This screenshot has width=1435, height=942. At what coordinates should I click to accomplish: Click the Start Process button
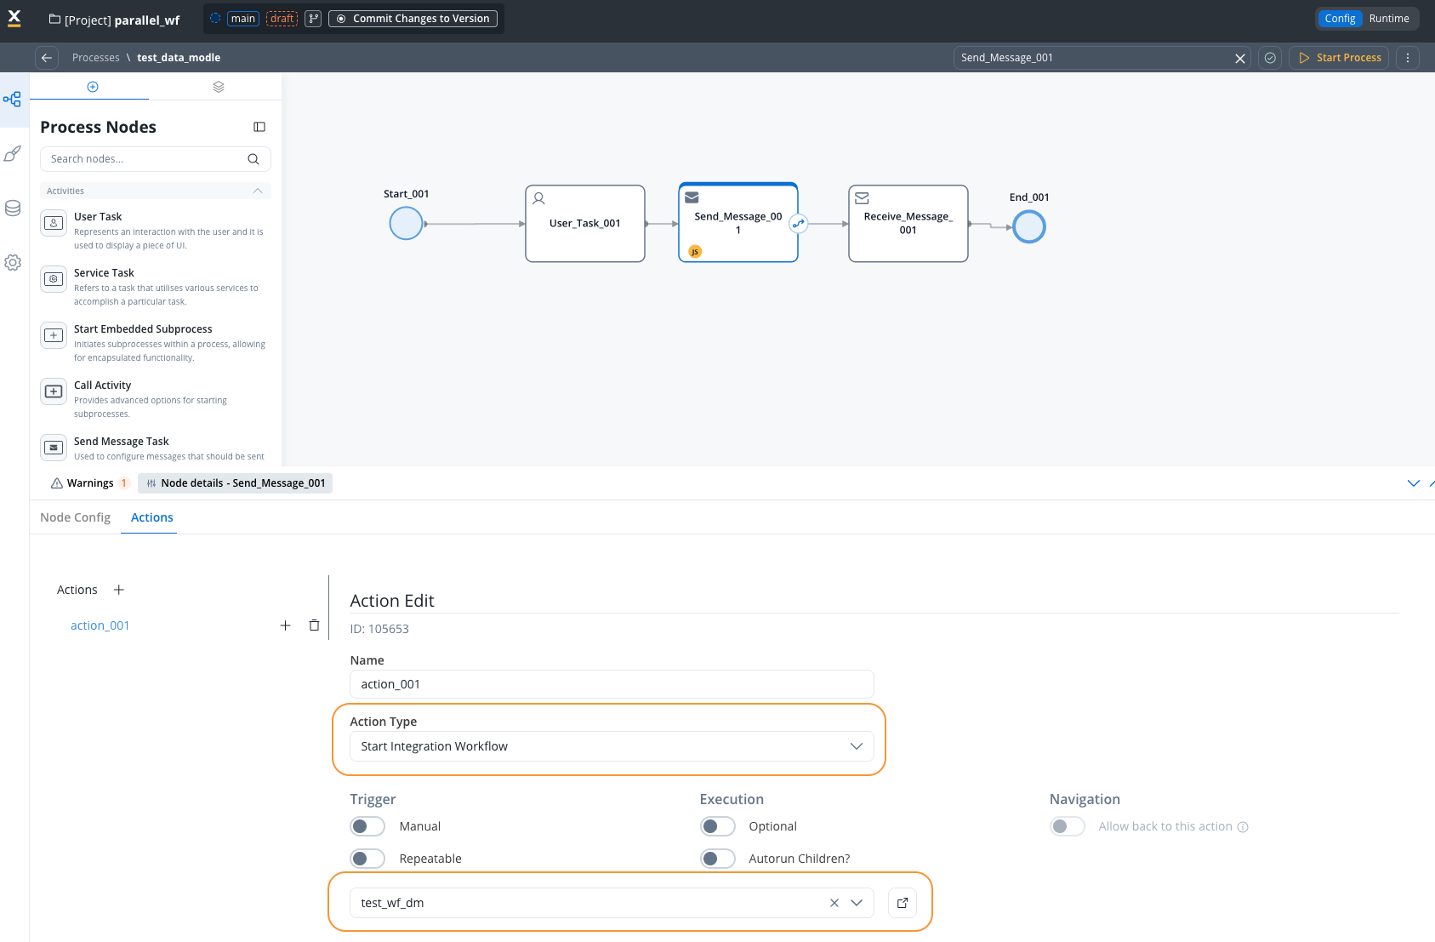pos(1339,58)
